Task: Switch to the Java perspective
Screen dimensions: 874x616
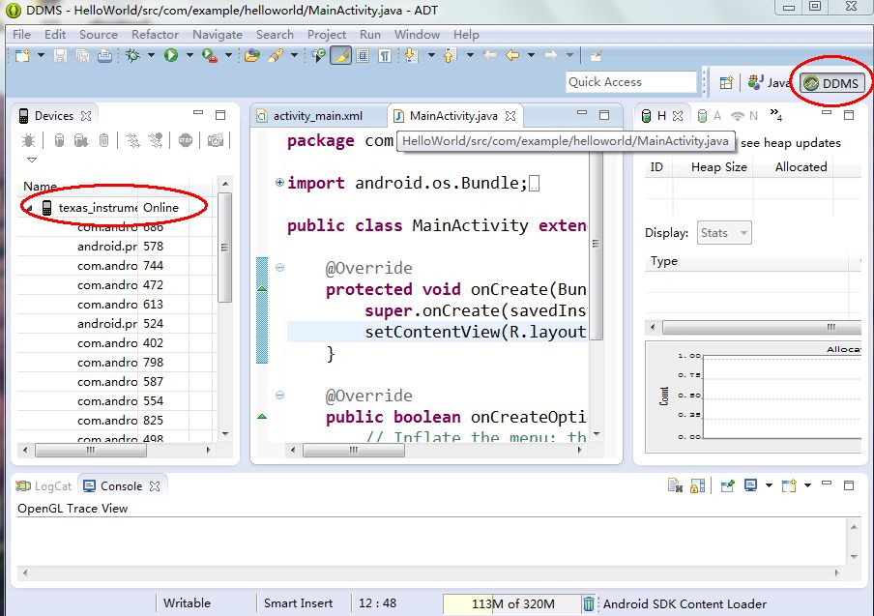Action: pos(770,83)
